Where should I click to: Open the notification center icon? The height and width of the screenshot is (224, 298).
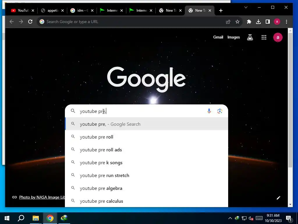click(289, 218)
